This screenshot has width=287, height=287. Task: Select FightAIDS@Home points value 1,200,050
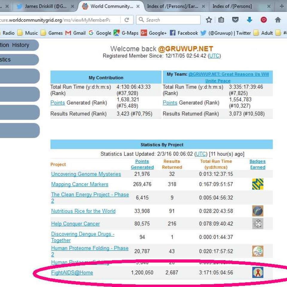[142, 273]
